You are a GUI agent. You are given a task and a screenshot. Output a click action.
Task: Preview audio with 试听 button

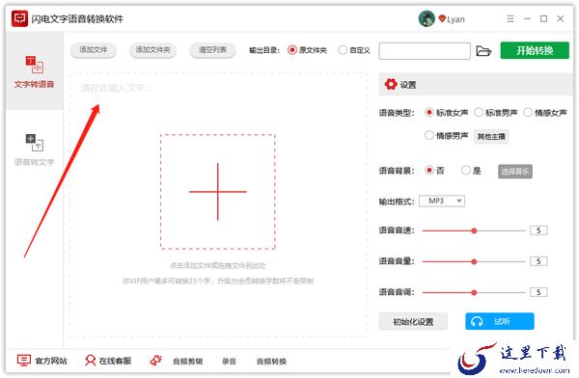click(500, 321)
